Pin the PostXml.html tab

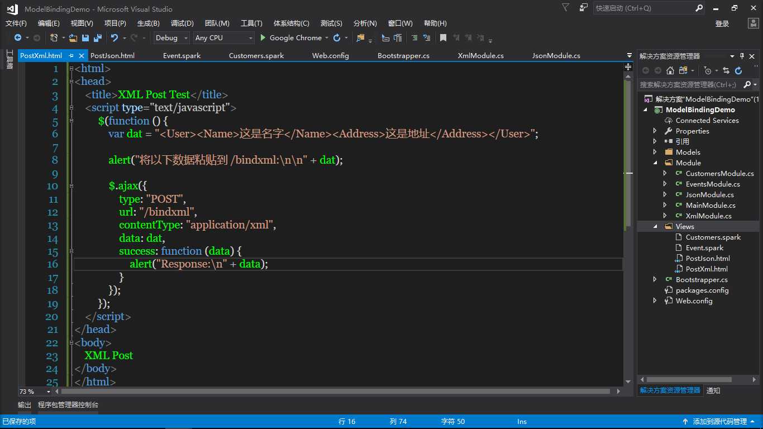click(x=71, y=56)
